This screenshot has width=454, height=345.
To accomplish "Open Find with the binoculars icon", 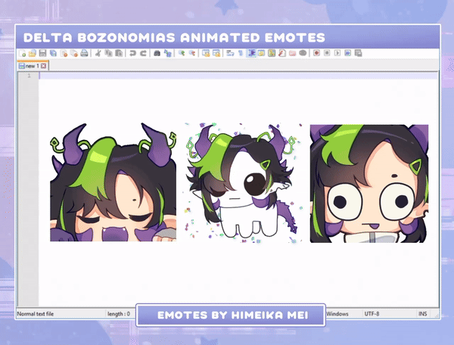I will point(157,54).
